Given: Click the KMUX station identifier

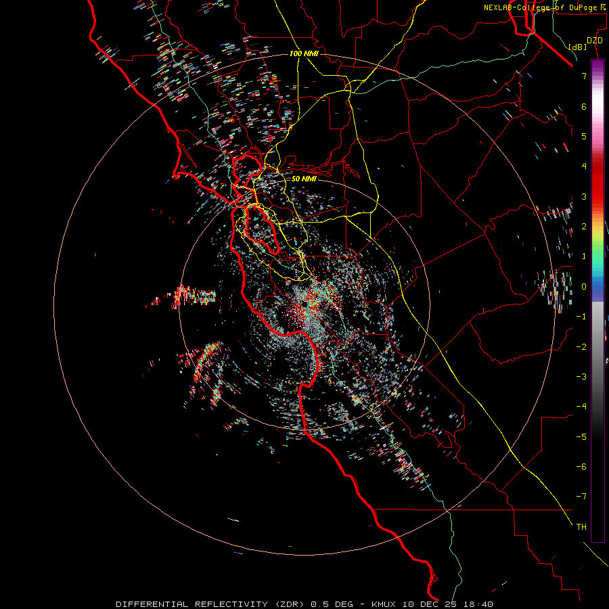Looking at the screenshot, I should pyautogui.click(x=384, y=604).
